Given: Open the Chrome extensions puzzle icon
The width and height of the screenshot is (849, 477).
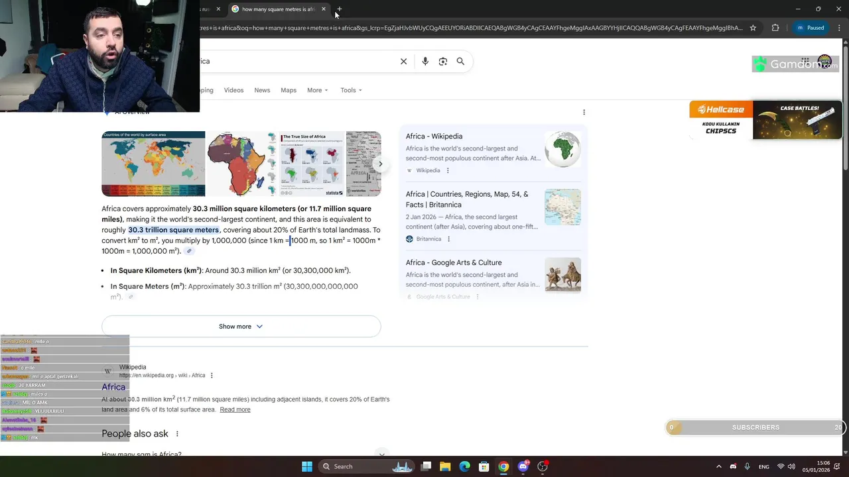Looking at the screenshot, I should [x=775, y=28].
